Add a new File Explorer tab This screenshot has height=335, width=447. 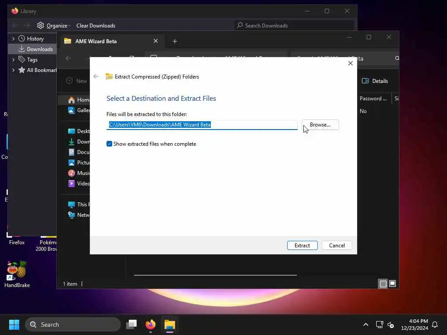pyautogui.click(x=175, y=41)
